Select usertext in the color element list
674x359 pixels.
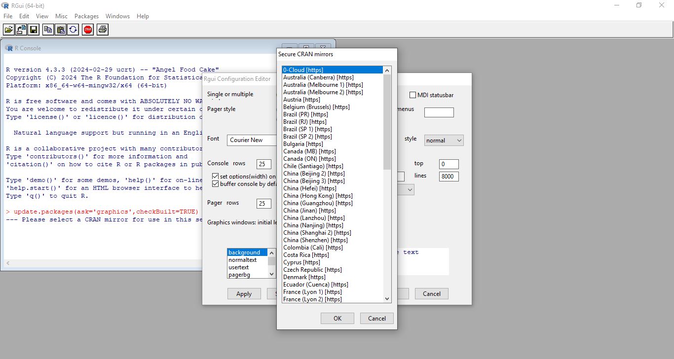[x=247, y=267]
